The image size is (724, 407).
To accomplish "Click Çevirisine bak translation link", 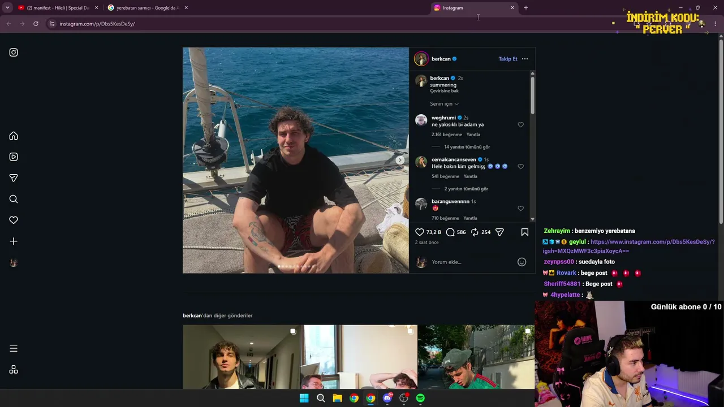I will coord(444,91).
